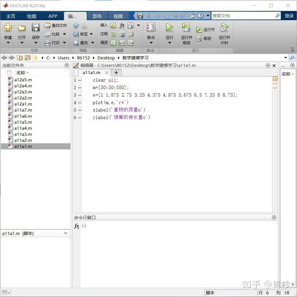Click the Go To icon
297x297 pixels.
tap(76, 34)
